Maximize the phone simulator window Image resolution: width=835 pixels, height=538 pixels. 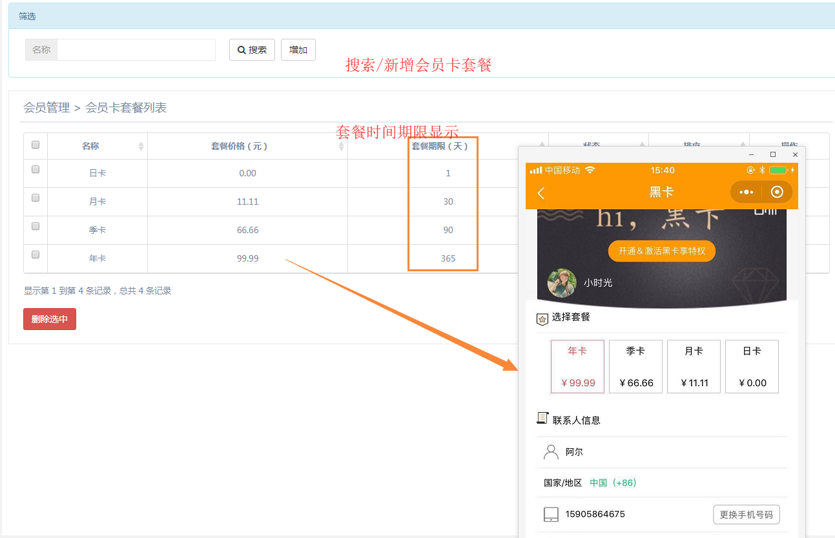773,154
